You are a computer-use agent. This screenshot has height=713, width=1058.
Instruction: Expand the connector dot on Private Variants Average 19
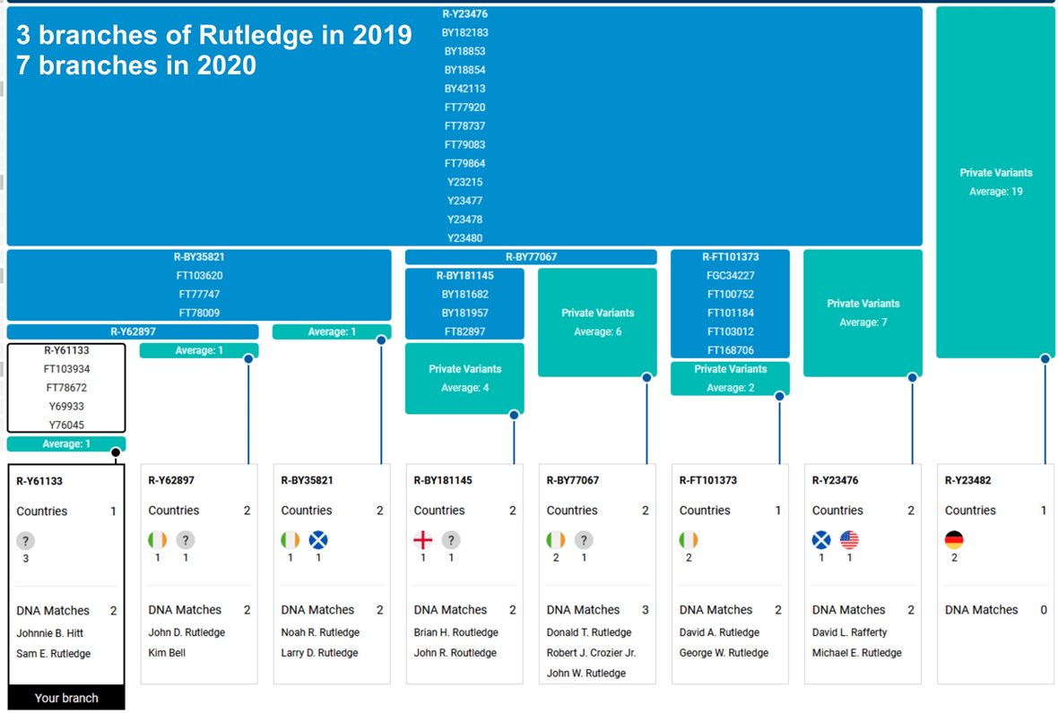1045,357
